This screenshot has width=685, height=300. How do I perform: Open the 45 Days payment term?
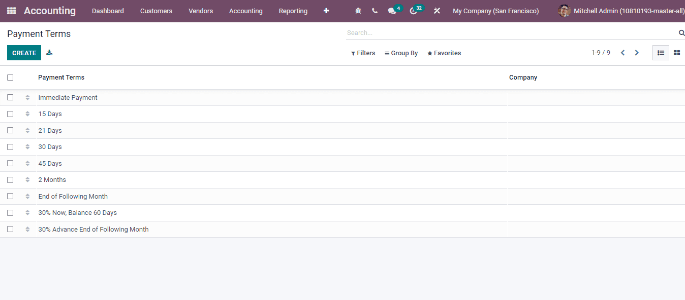coord(50,163)
